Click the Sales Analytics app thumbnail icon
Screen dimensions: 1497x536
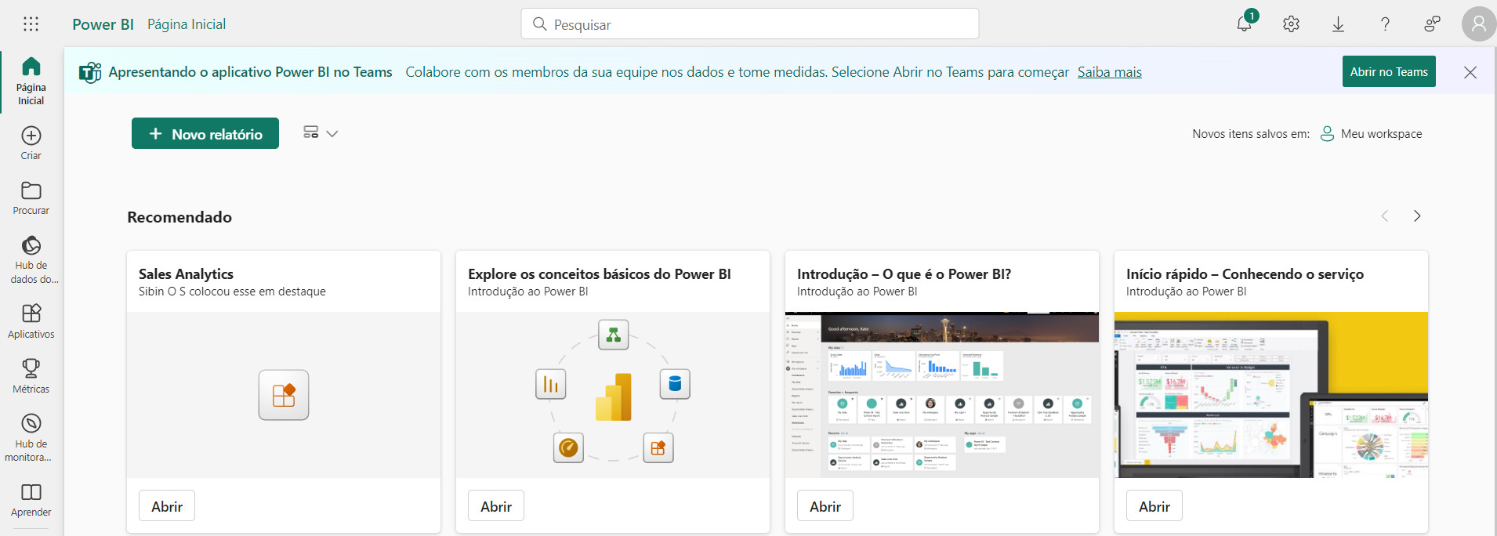(x=284, y=395)
